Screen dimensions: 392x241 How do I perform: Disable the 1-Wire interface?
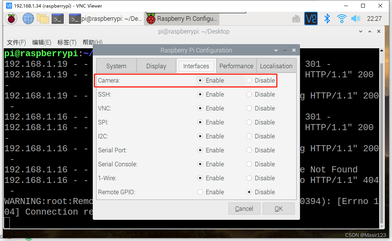pyautogui.click(x=260, y=178)
